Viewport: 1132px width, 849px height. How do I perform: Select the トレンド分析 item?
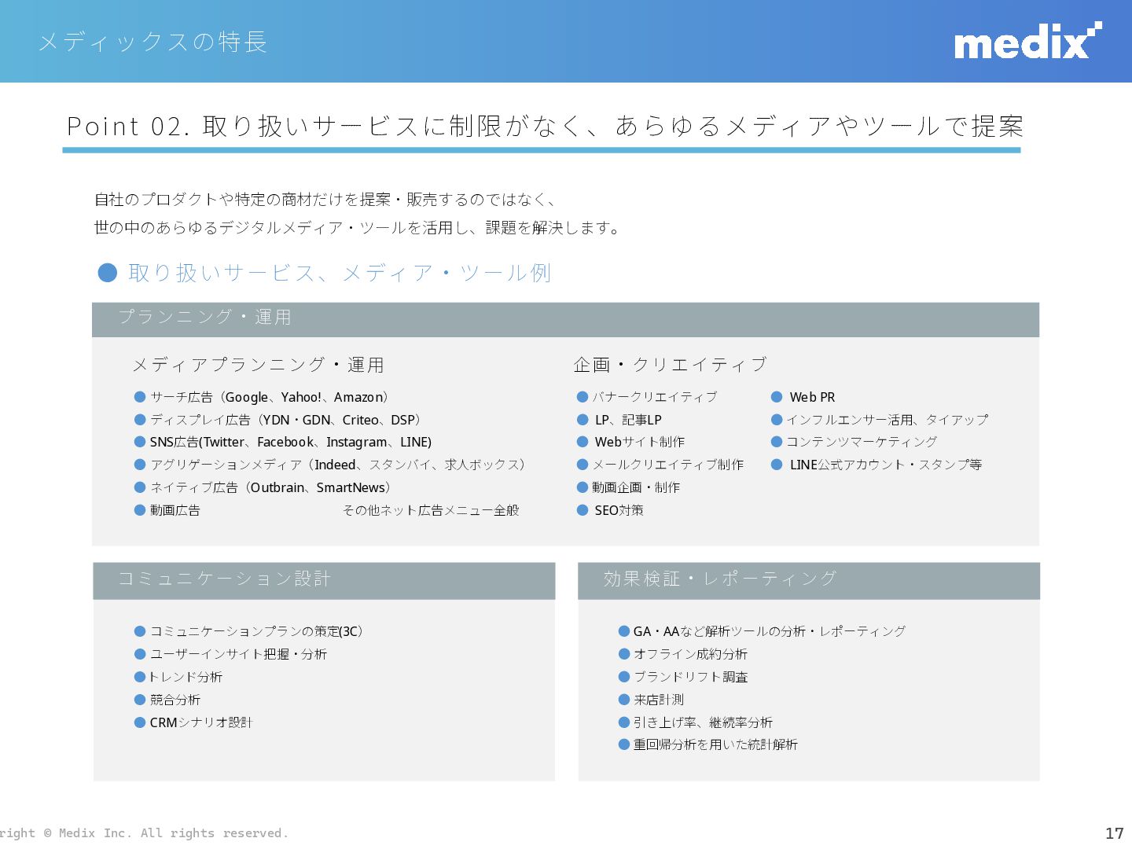pyautogui.click(x=178, y=677)
